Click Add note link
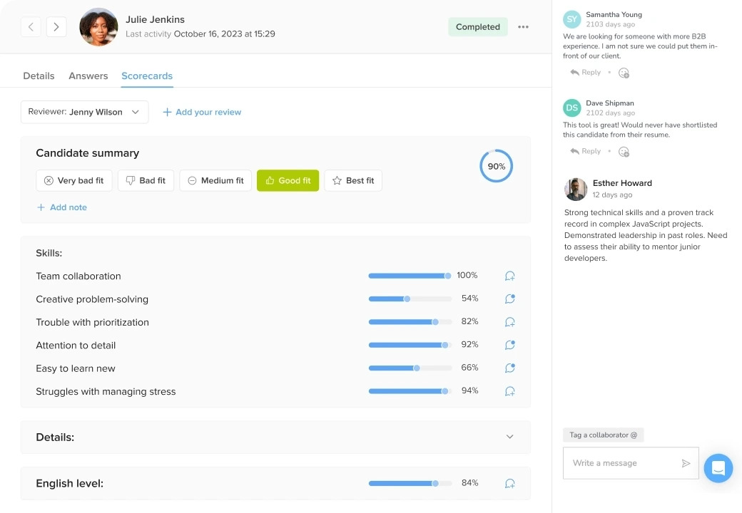This screenshot has width=742, height=513. (x=62, y=207)
